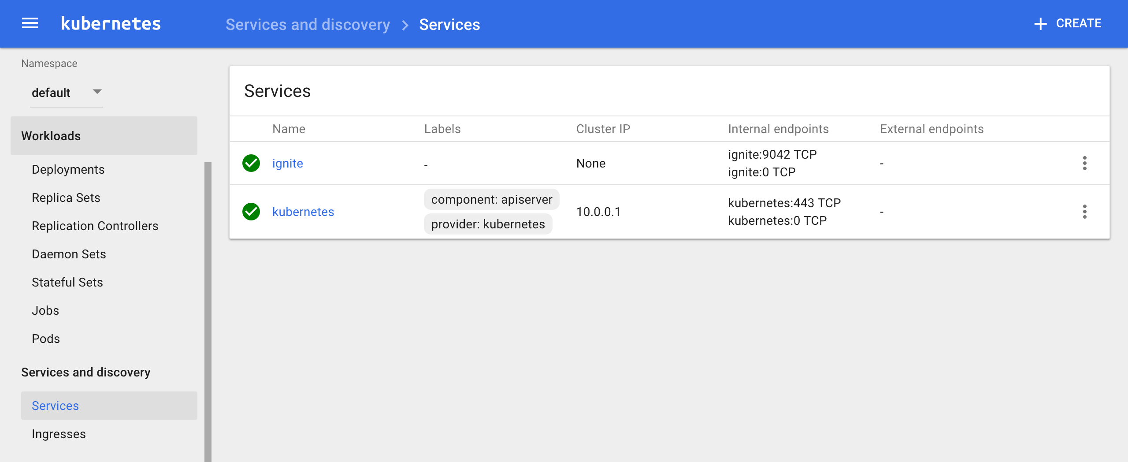Viewport: 1128px width, 462px height.
Task: Click the ignite:9042 TCP endpoint
Action: click(772, 155)
